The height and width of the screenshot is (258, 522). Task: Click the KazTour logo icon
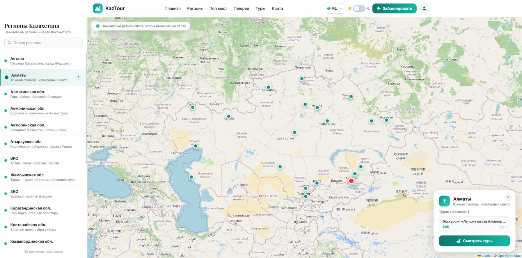point(98,8)
